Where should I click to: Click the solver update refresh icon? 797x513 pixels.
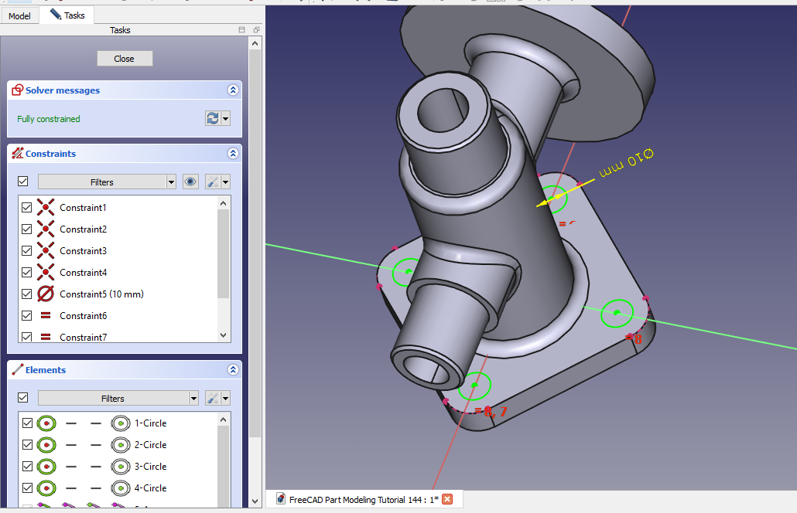point(212,118)
